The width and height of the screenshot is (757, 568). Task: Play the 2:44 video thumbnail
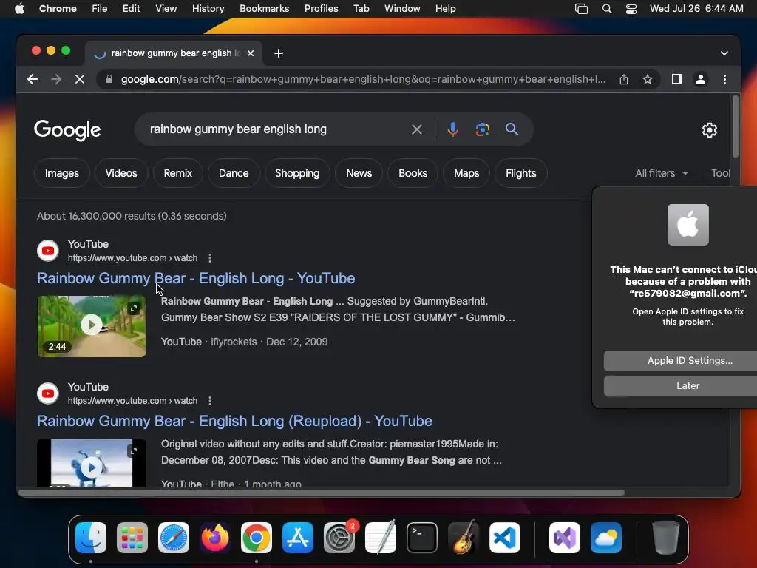point(92,326)
